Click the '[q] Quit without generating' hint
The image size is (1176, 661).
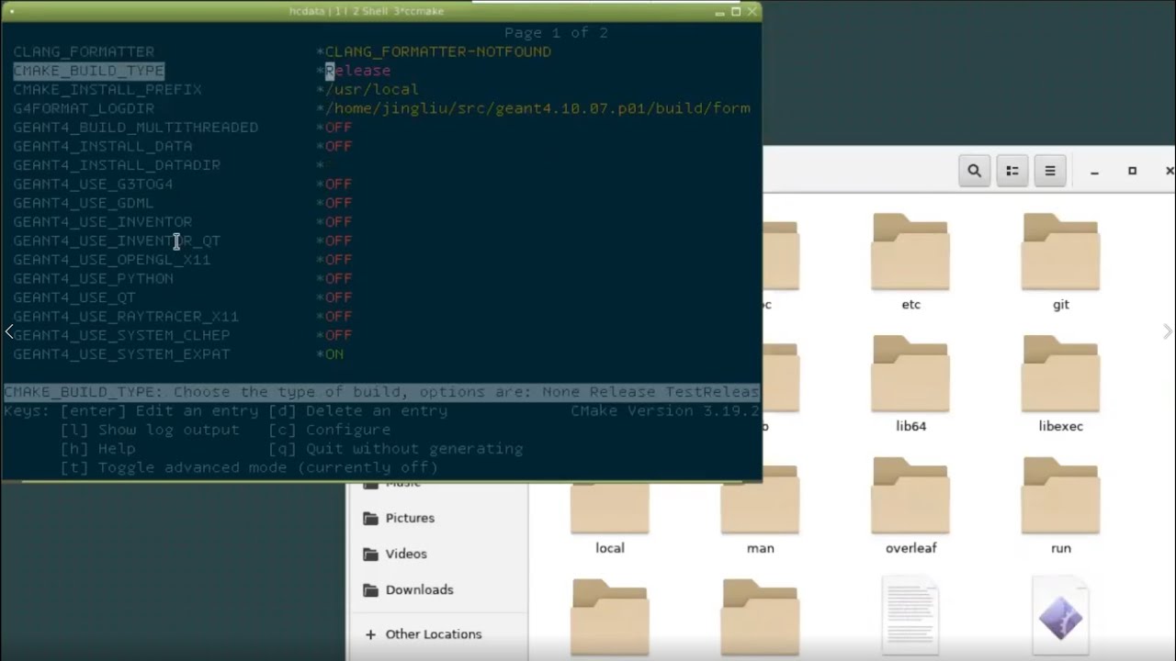tap(396, 449)
